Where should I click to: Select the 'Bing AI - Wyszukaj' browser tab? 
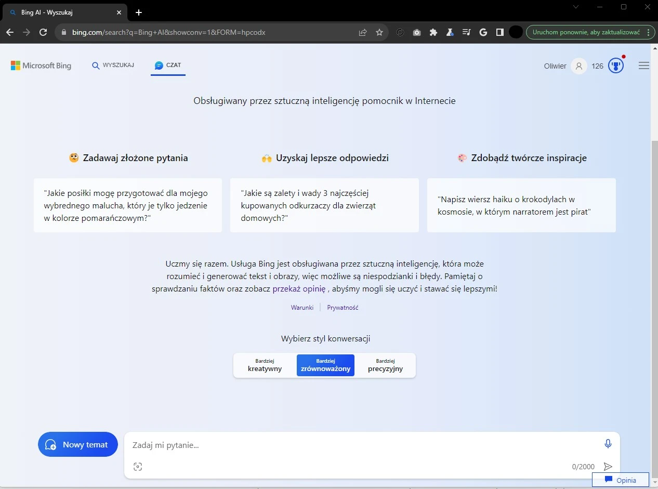(x=66, y=12)
